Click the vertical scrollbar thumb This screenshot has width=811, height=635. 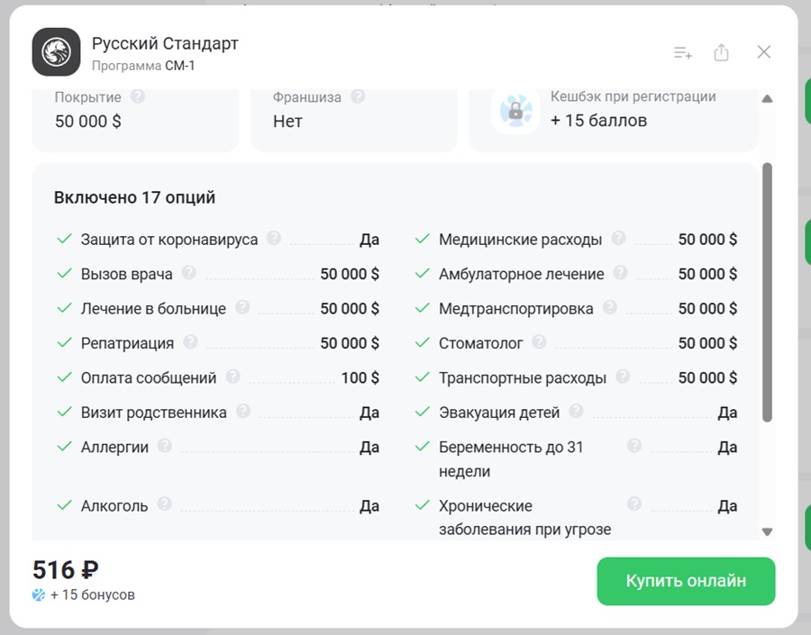point(767,292)
